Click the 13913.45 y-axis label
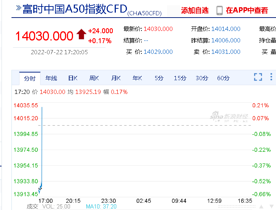 tap(26, 194)
